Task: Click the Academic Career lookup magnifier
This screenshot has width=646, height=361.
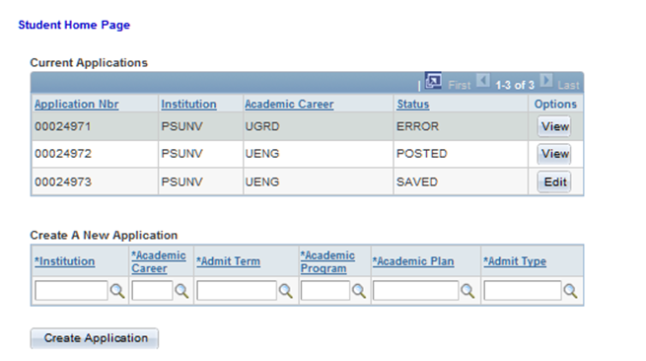Action: (181, 291)
